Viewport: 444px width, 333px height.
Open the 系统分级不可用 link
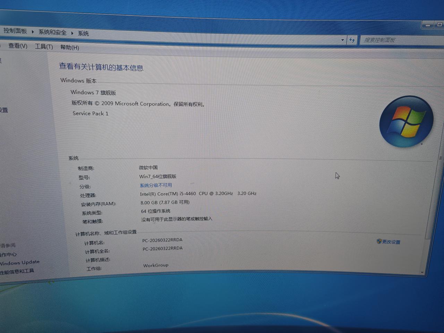pos(156,185)
